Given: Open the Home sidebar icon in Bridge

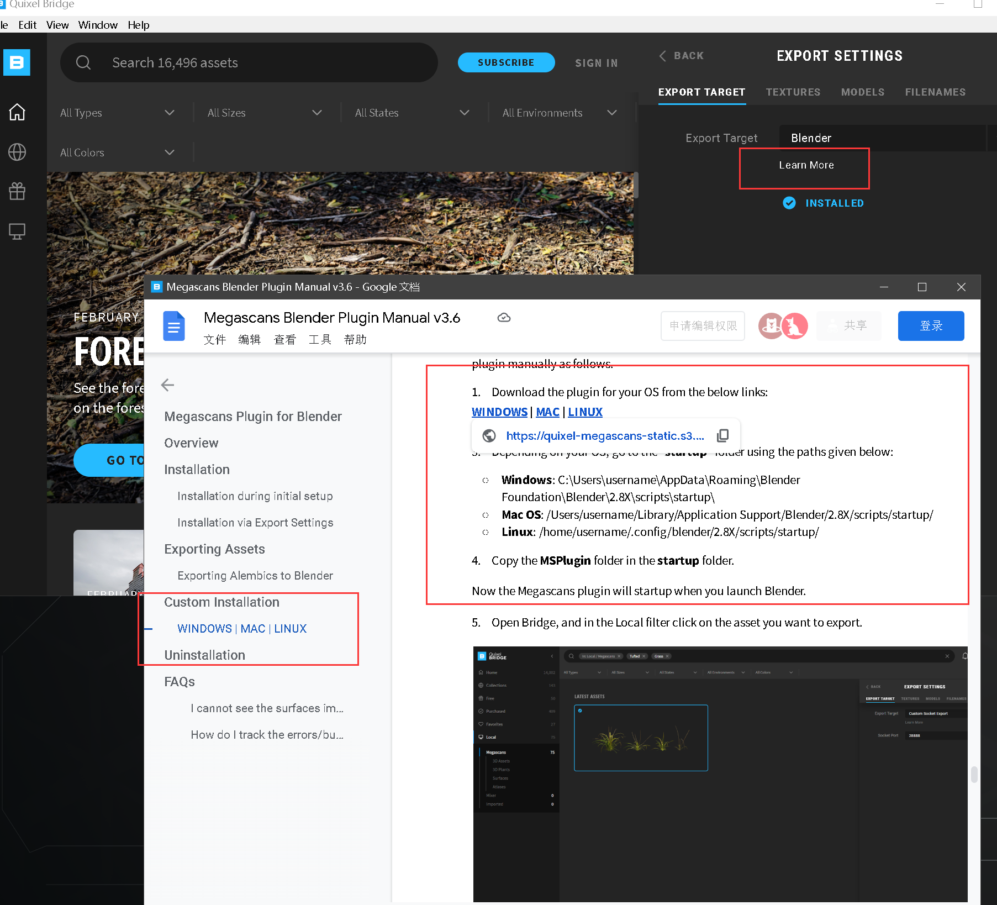Looking at the screenshot, I should point(17,112).
